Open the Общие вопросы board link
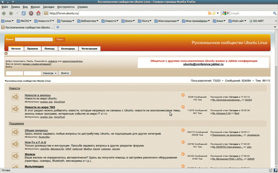278x173 pixels. click(x=36, y=131)
